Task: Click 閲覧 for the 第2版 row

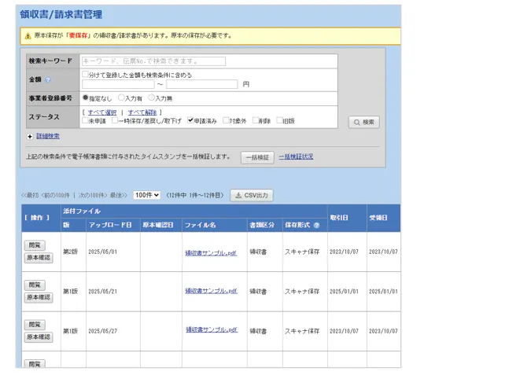Action: (x=35, y=245)
